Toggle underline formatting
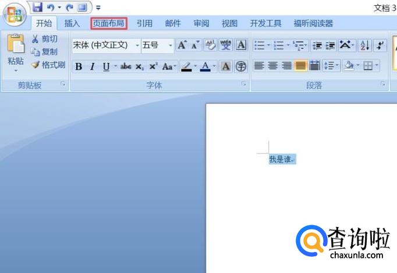397x273 pixels. [106, 66]
